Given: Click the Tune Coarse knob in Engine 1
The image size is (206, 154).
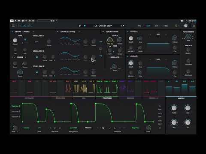Looking at the screenshot, I should tap(15, 40).
